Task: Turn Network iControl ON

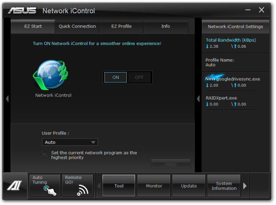Action: (115, 77)
